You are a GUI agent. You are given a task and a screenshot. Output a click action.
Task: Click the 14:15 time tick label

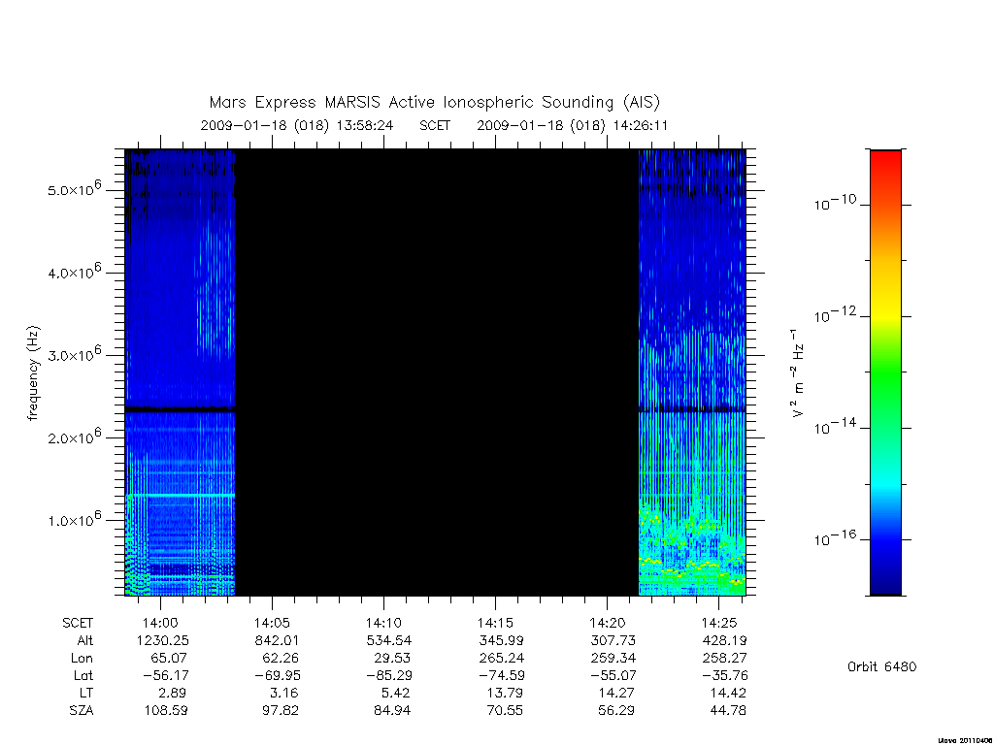click(495, 623)
